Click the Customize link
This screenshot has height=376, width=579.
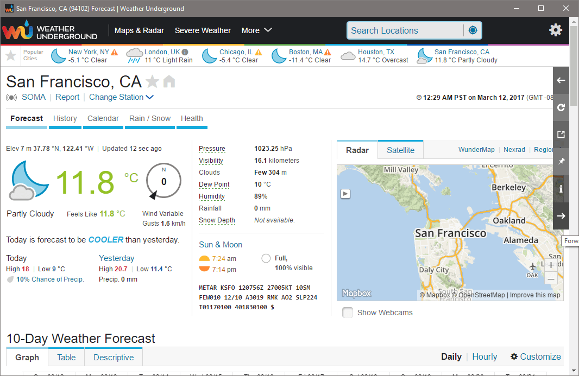(536, 357)
